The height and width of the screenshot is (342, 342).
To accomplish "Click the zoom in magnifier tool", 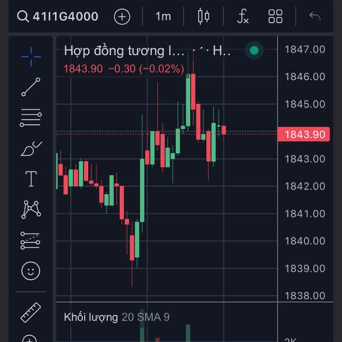I will (x=31, y=338).
